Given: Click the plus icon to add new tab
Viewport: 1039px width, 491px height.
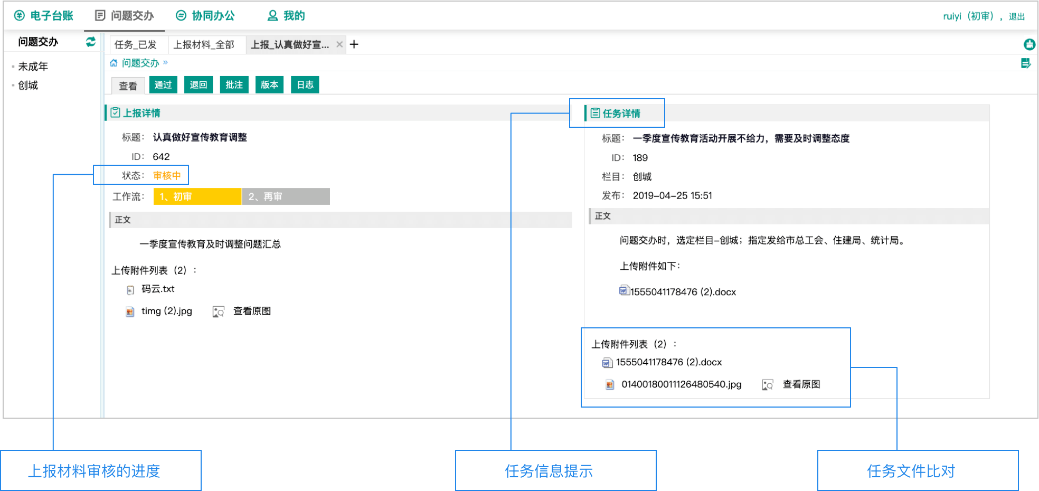Looking at the screenshot, I should click(x=354, y=44).
